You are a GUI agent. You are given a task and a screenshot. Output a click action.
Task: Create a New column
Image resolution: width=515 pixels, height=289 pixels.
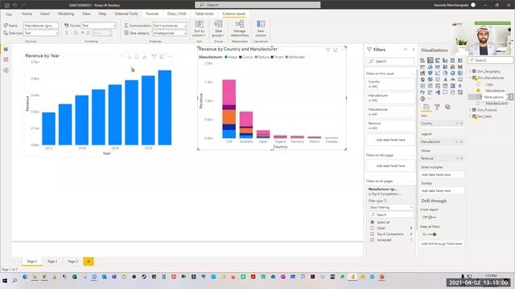tap(261, 29)
